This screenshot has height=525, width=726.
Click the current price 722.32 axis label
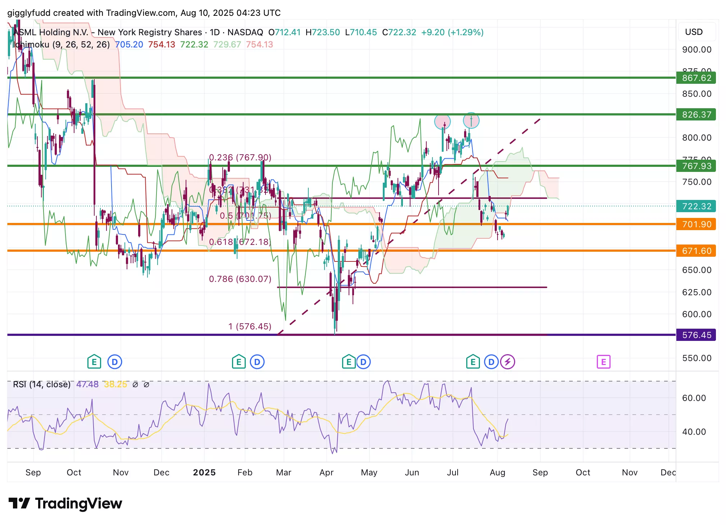click(x=696, y=206)
